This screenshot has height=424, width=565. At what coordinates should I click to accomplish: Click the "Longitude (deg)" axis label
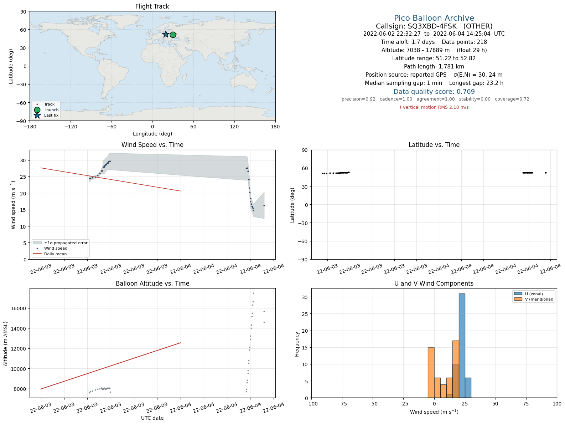tap(152, 134)
